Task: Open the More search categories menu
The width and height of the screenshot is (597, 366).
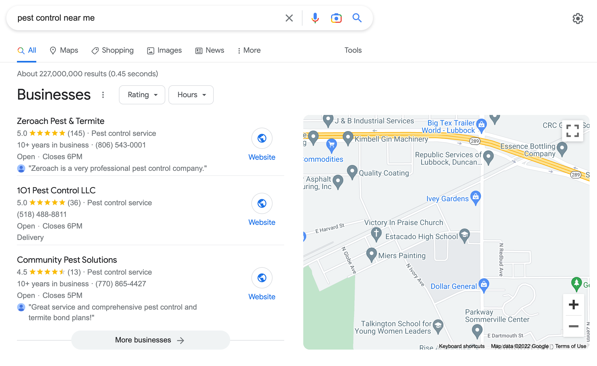Action: (x=248, y=50)
